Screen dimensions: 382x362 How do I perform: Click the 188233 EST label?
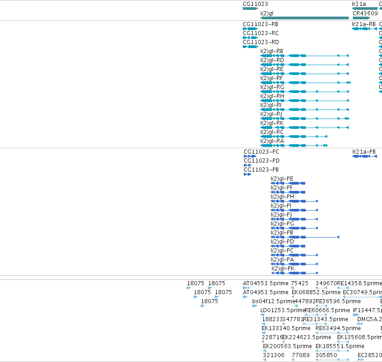click(x=272, y=319)
